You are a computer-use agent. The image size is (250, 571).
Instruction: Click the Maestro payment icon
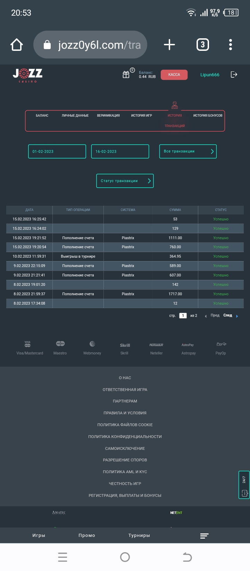[60, 344]
